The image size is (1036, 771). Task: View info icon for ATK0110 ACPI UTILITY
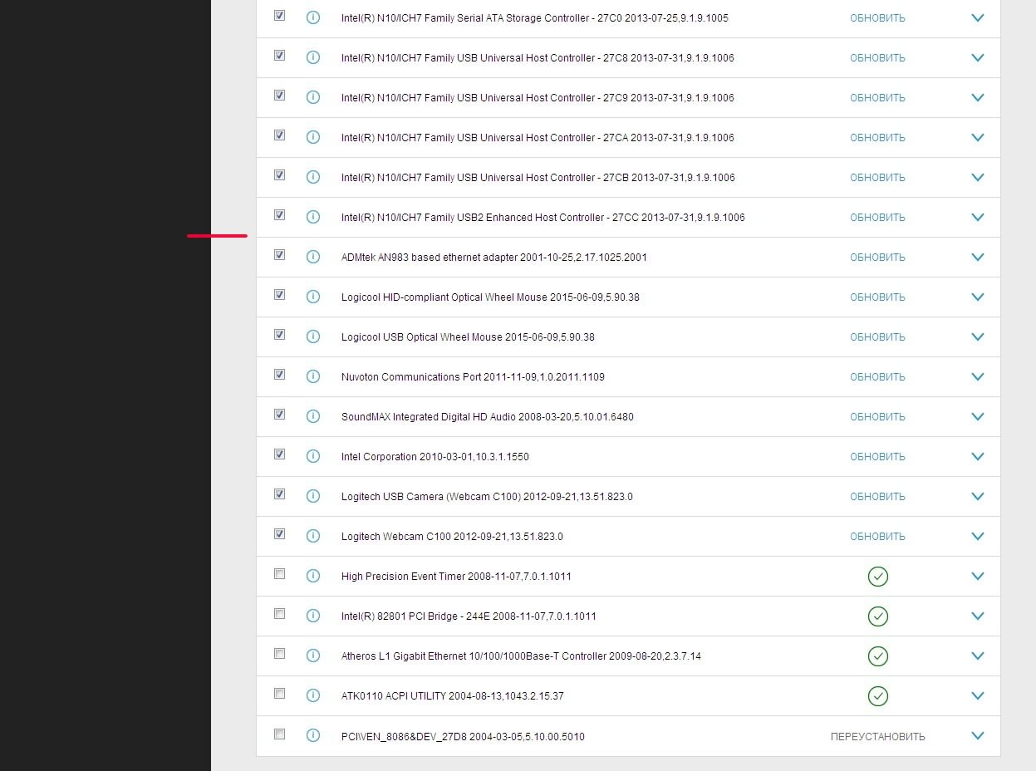(313, 695)
